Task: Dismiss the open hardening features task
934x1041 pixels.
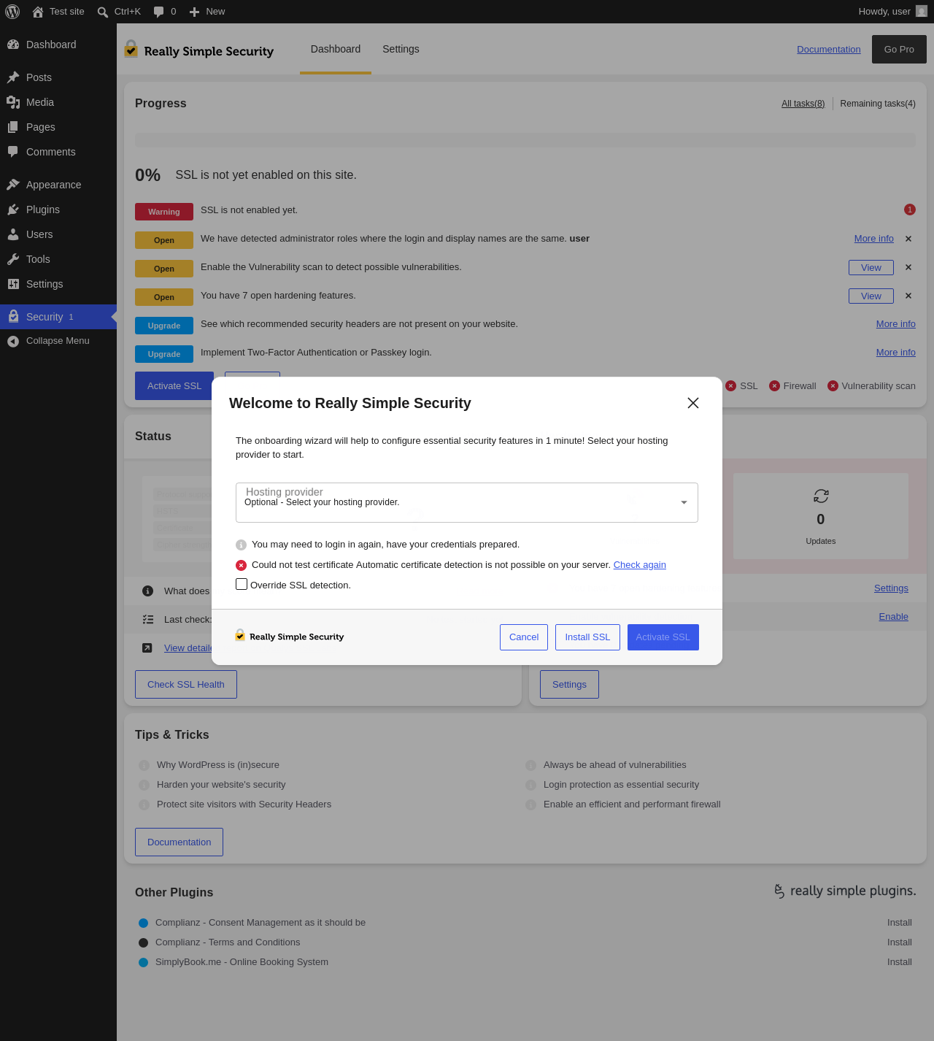Action: coord(908,296)
